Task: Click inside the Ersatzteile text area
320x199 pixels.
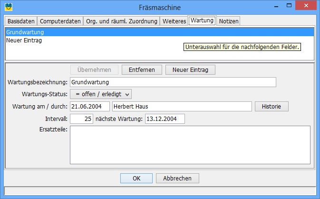Action: [190, 145]
